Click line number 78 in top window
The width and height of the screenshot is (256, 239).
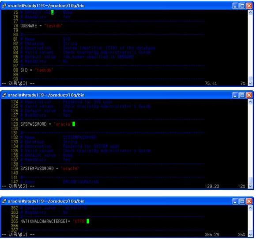tap(16, 26)
